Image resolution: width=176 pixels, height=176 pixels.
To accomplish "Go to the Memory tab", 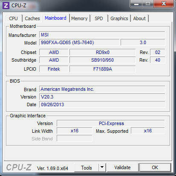I will point(79,18).
